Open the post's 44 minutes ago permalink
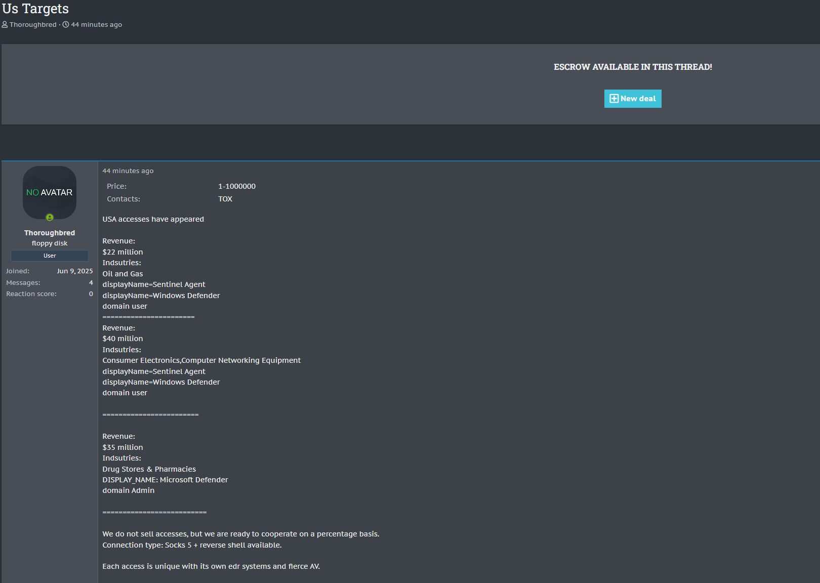820x583 pixels. [x=128, y=171]
